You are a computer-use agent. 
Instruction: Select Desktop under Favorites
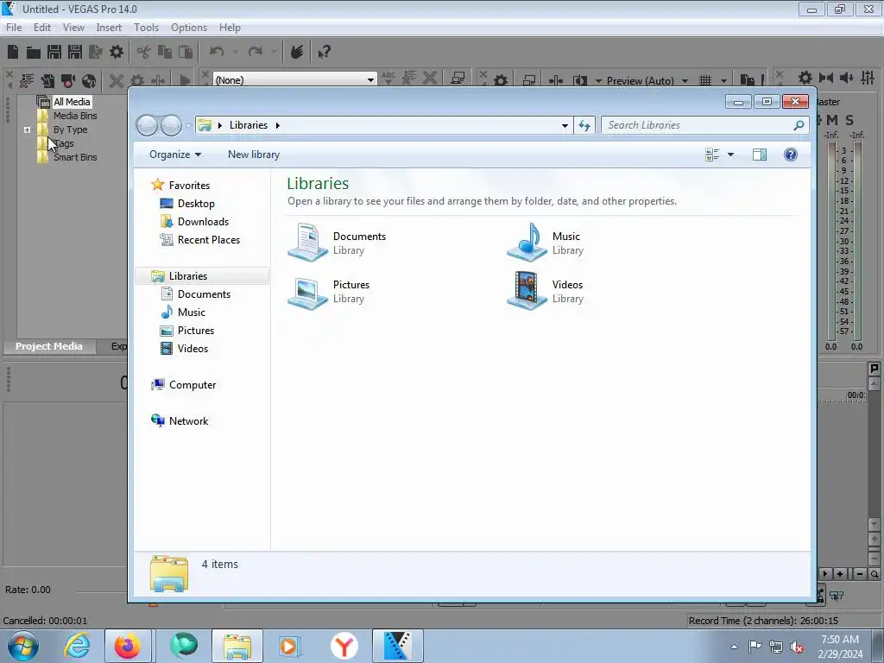196,204
